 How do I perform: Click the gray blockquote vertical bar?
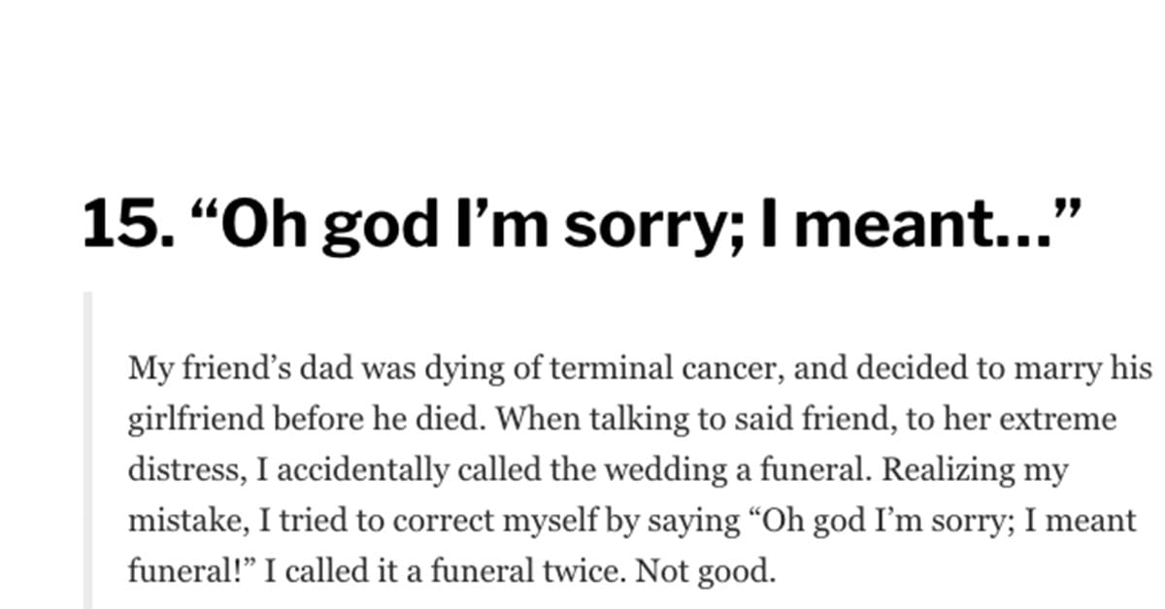pos(86,450)
